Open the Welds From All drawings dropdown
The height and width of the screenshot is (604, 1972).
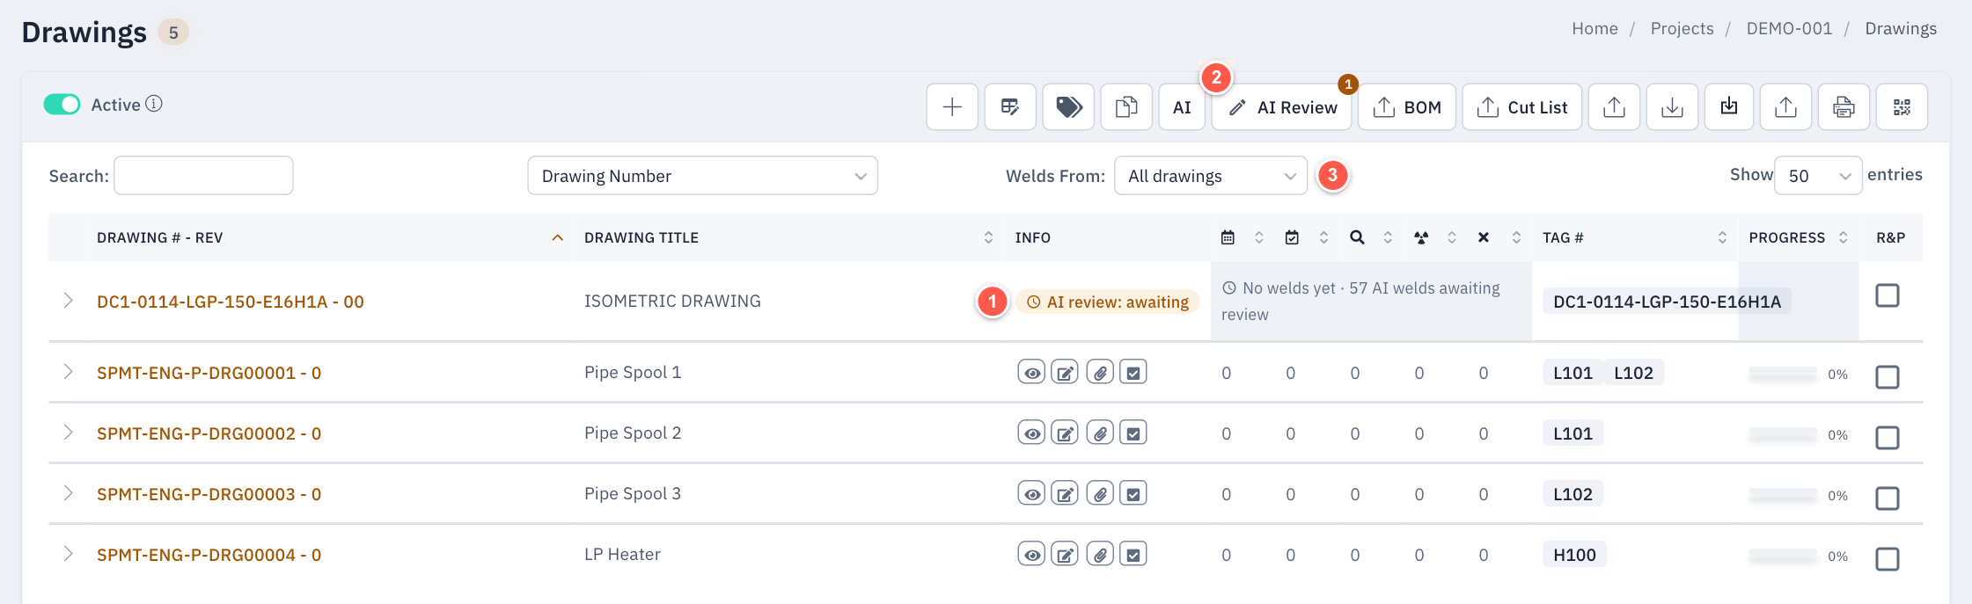pos(1210,176)
